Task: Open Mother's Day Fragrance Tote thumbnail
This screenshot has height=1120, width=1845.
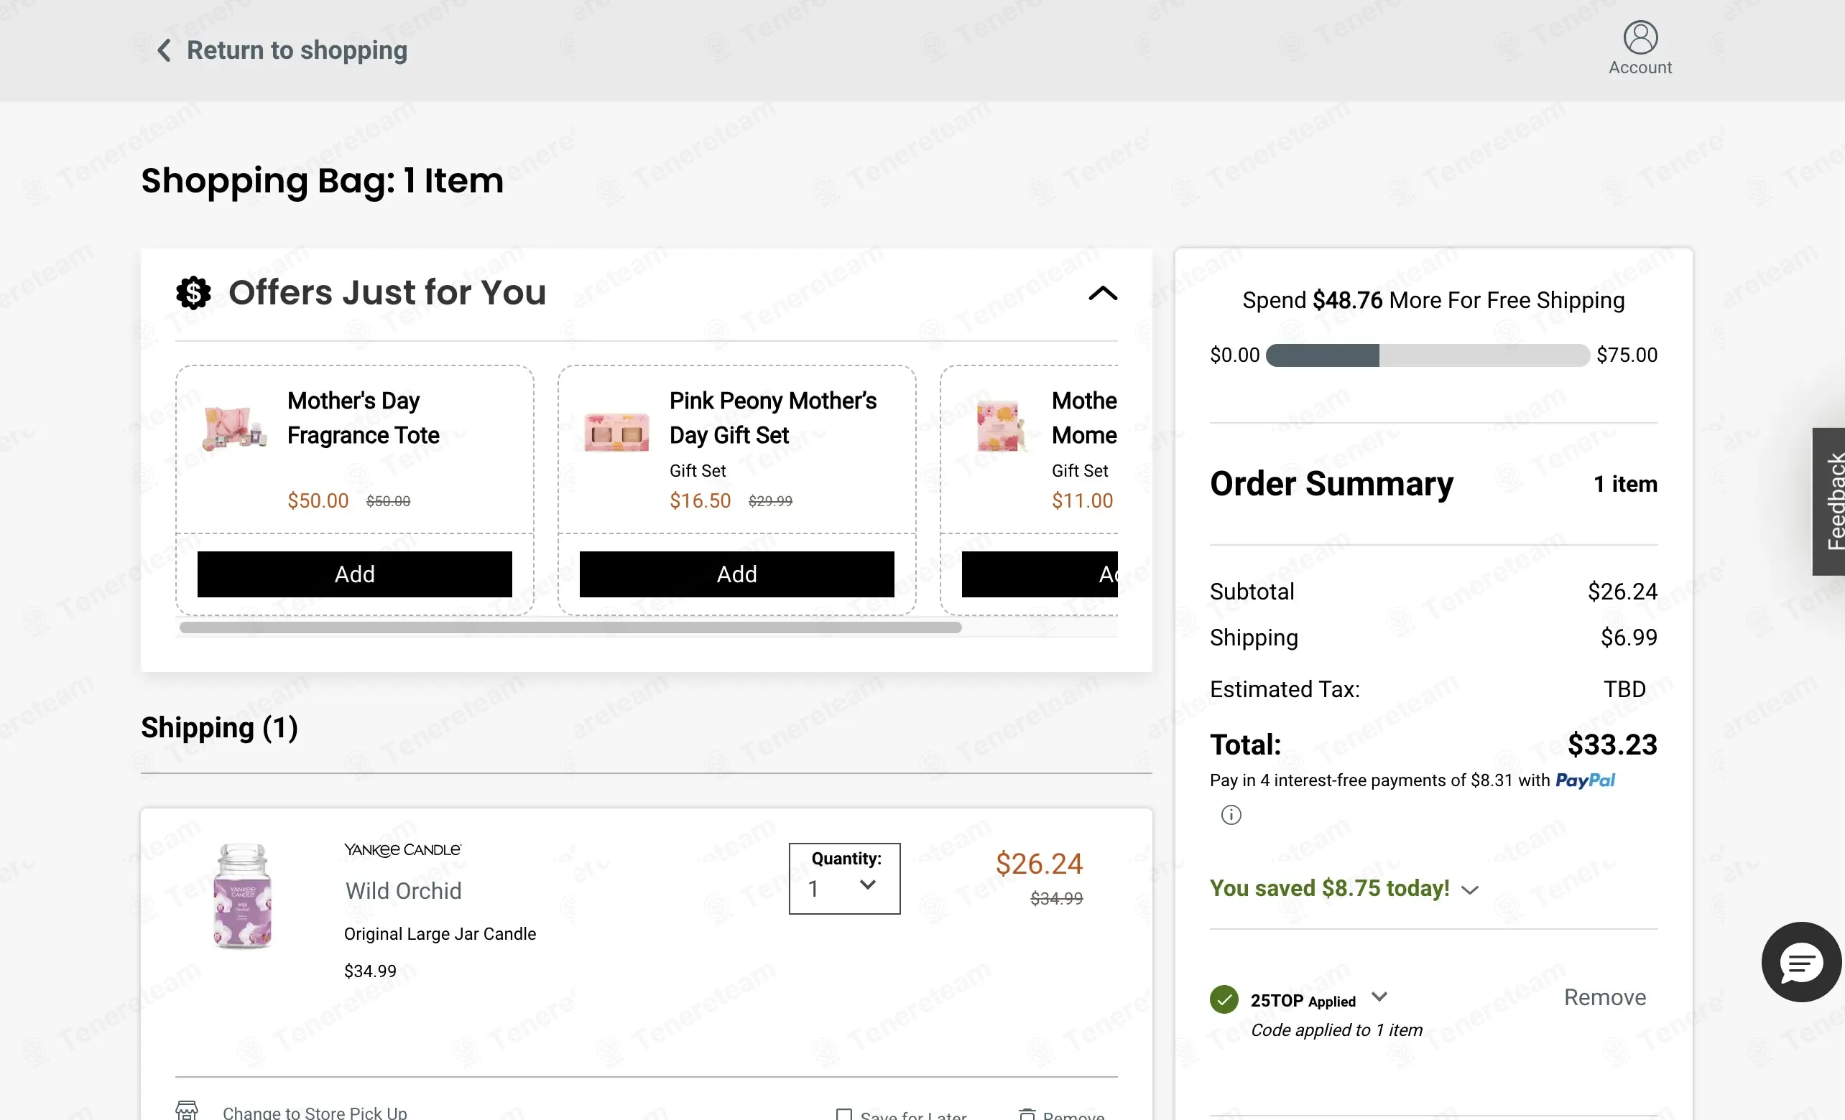Action: click(x=235, y=429)
